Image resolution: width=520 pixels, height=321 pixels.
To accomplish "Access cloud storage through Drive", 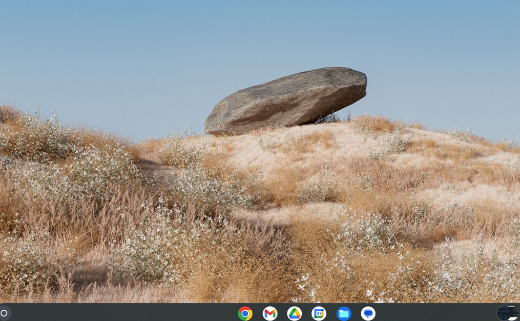I will [293, 314].
